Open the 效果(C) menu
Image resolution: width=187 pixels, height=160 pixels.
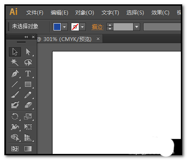tap(160, 13)
